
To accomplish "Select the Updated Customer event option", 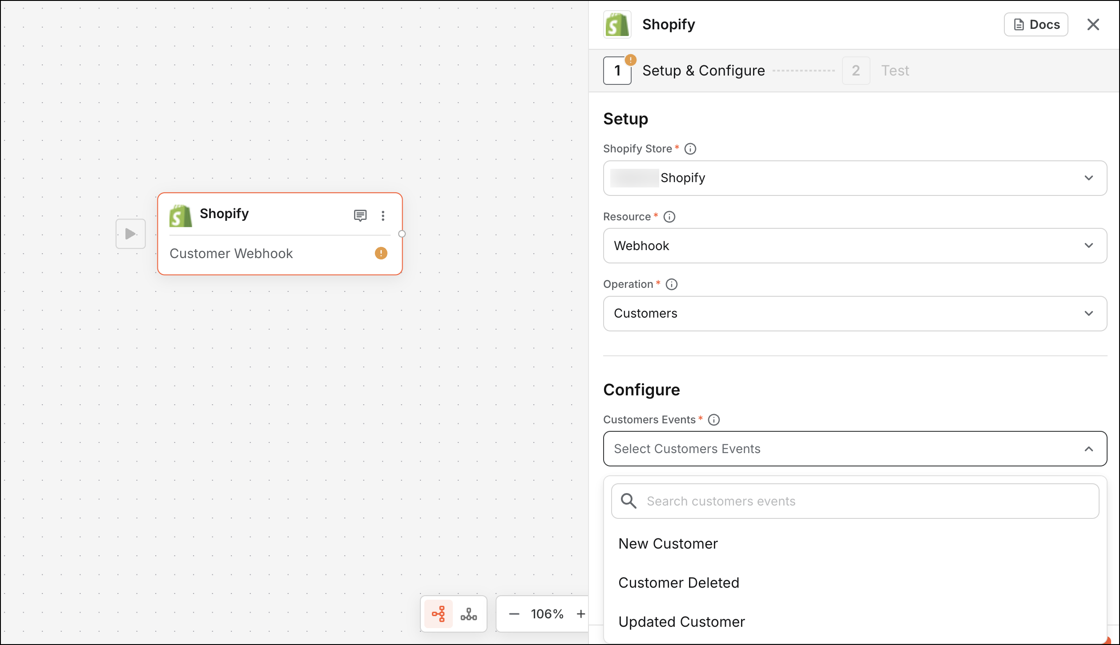I will coord(855,622).
